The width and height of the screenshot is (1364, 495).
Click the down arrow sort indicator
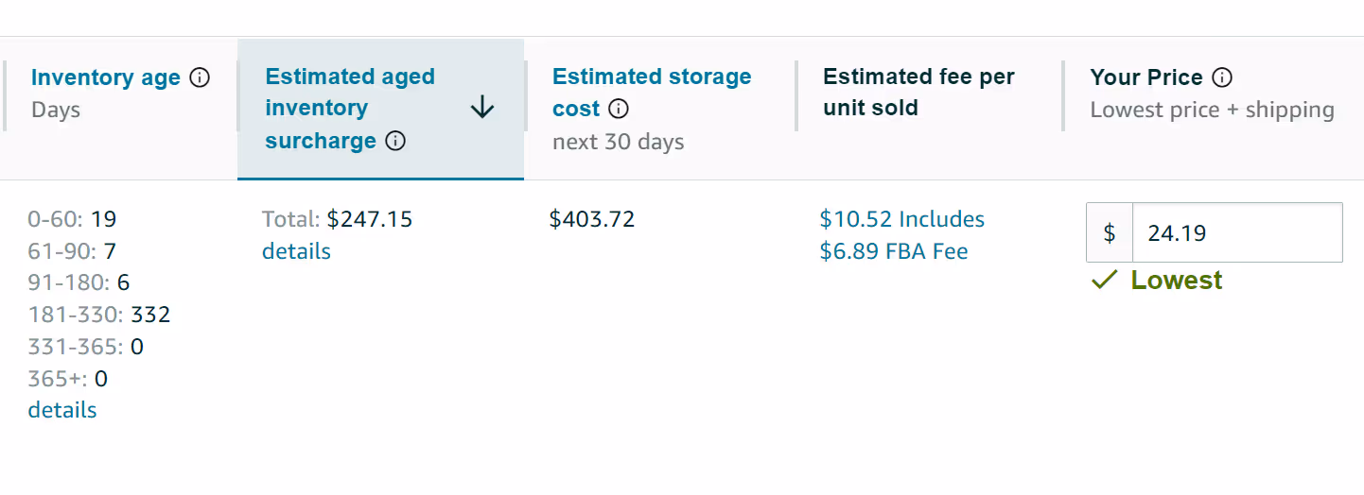(482, 108)
